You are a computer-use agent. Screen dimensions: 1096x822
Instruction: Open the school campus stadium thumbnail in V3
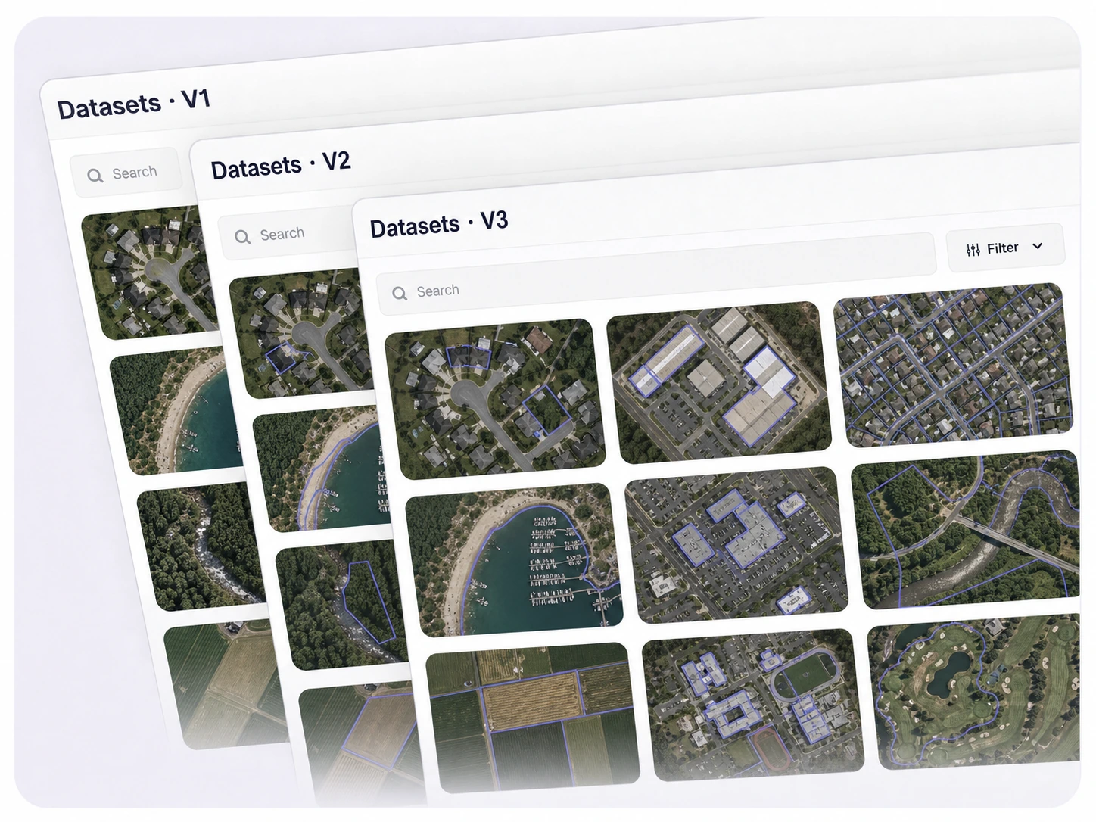(x=754, y=705)
